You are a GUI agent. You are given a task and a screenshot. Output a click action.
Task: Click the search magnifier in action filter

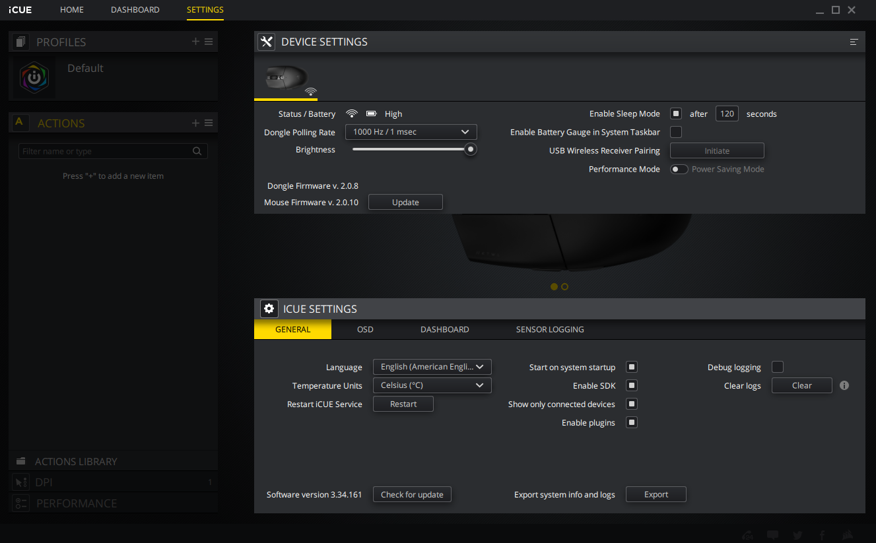click(197, 151)
